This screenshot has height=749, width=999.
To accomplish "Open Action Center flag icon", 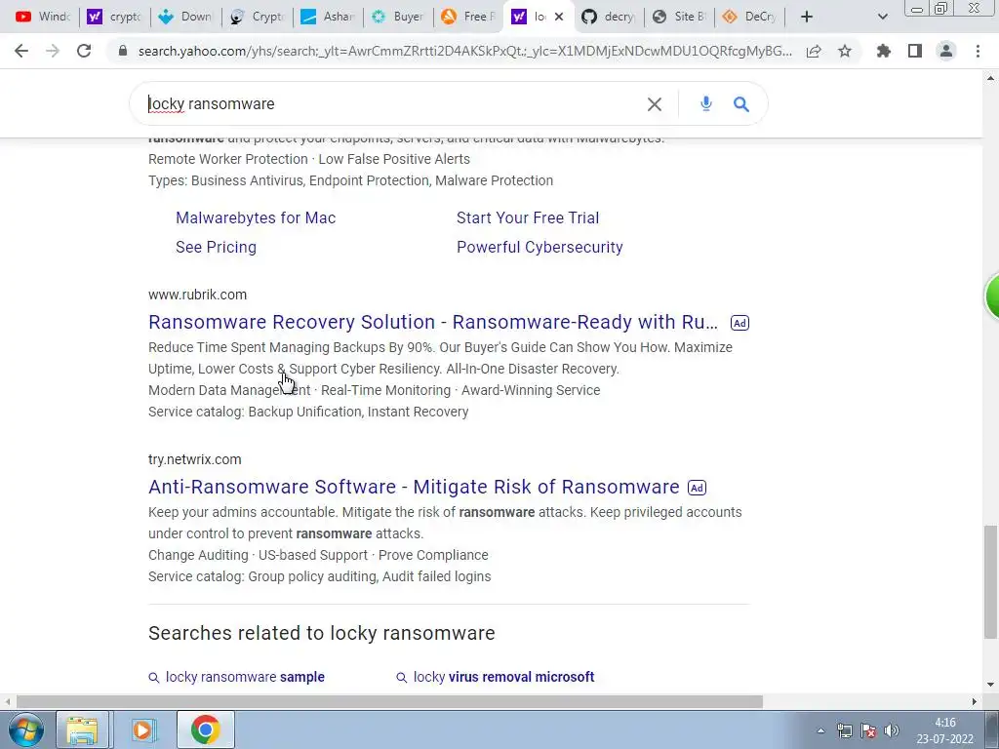I will click(x=867, y=730).
